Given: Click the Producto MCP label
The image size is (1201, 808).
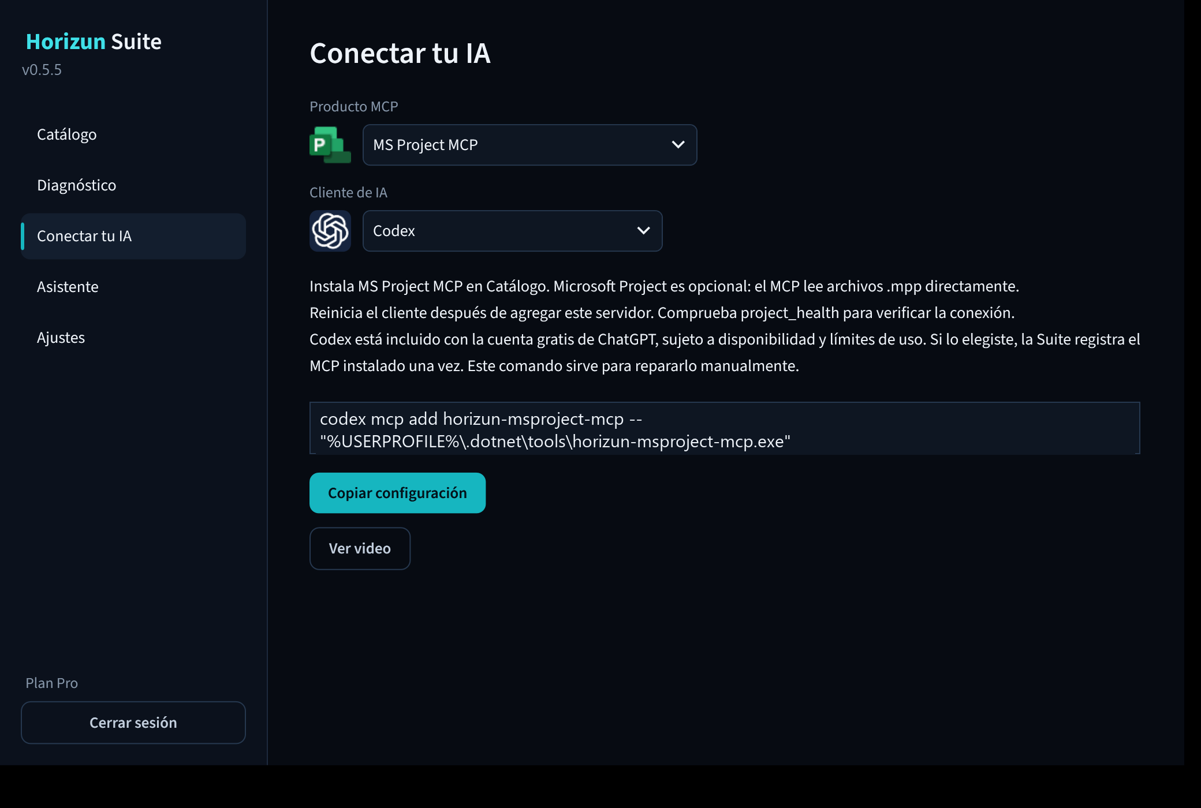Looking at the screenshot, I should click(x=354, y=107).
